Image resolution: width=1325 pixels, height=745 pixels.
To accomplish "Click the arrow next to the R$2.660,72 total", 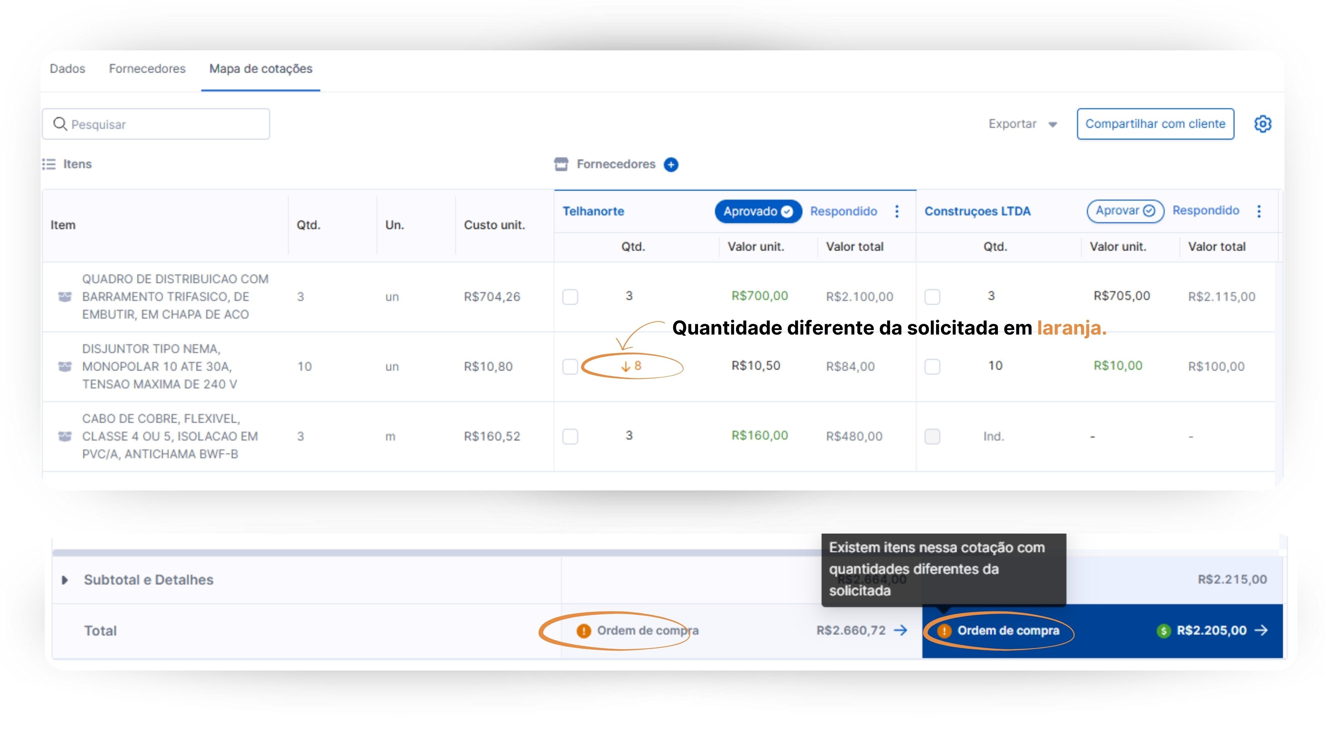I will (901, 630).
